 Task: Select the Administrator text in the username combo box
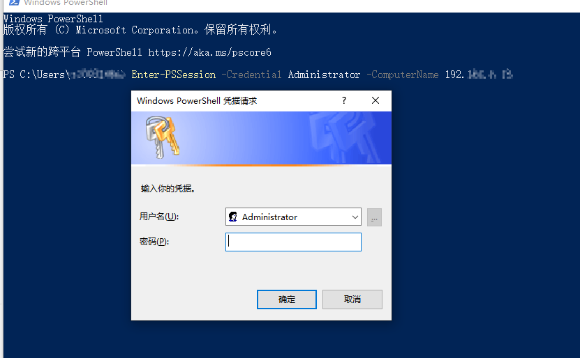pyautogui.click(x=269, y=217)
